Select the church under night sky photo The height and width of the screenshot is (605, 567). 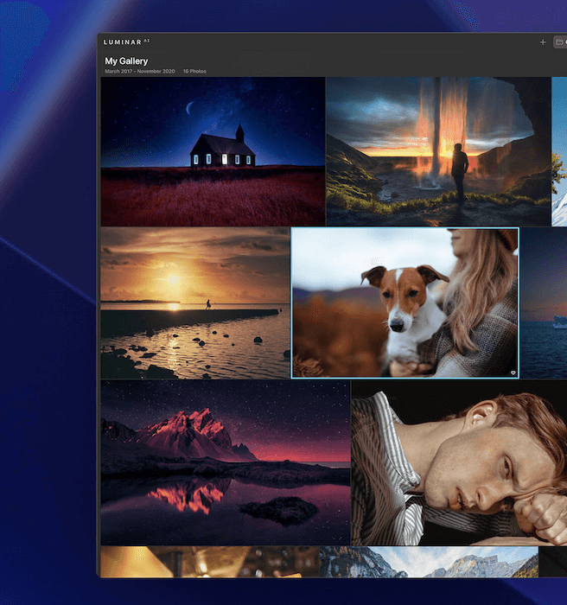coord(213,151)
